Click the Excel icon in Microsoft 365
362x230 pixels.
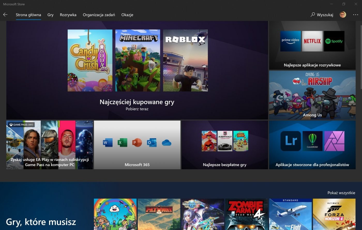122,143
